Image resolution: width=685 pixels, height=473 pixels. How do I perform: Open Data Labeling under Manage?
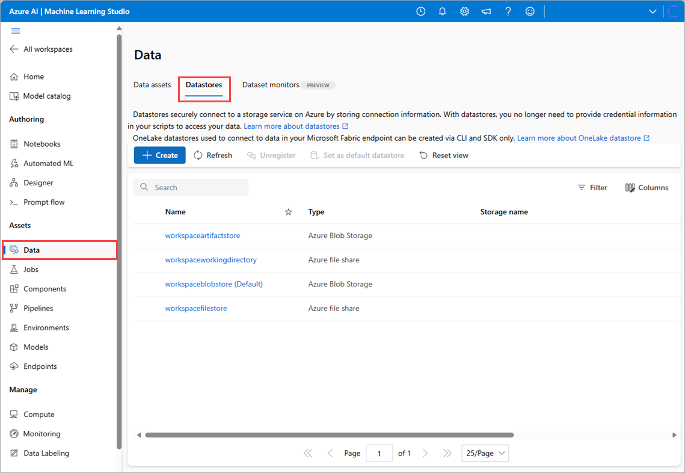(x=39, y=453)
